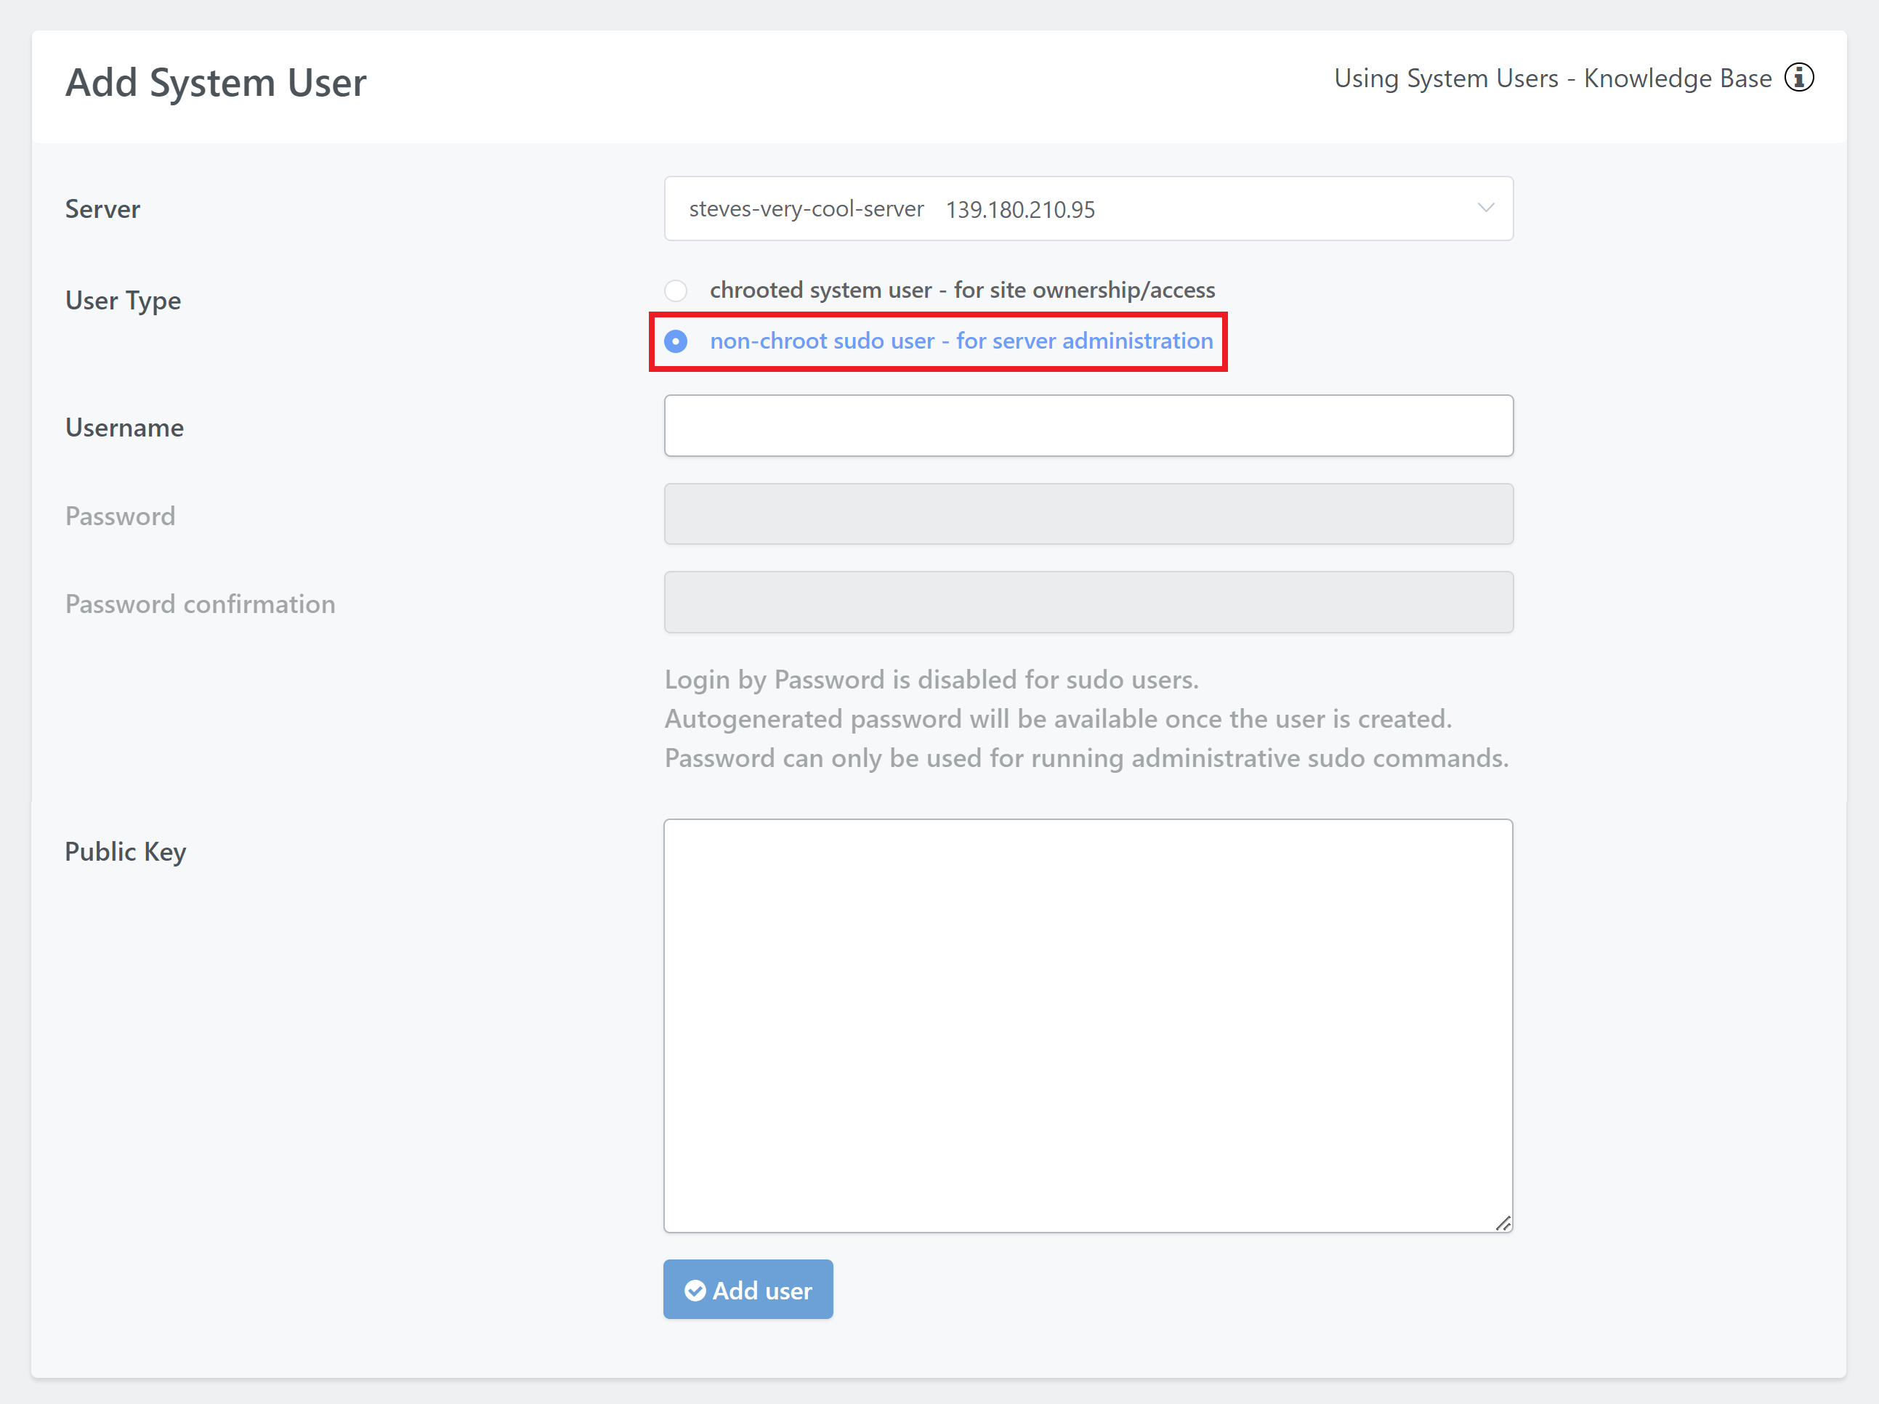The width and height of the screenshot is (1879, 1404).
Task: Select chrooted system user radio button
Action: [675, 291]
